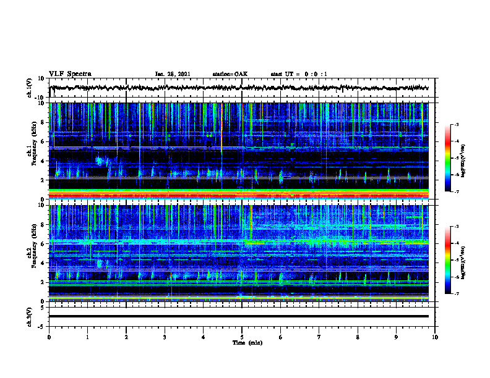Click the "-7" label on ch.1 color bar
The width and height of the screenshot is (490, 378).
457,191
